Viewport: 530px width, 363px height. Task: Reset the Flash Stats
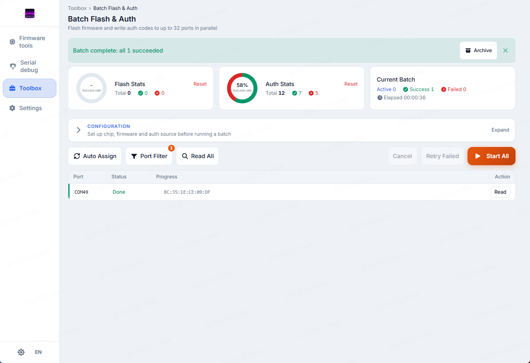point(200,84)
